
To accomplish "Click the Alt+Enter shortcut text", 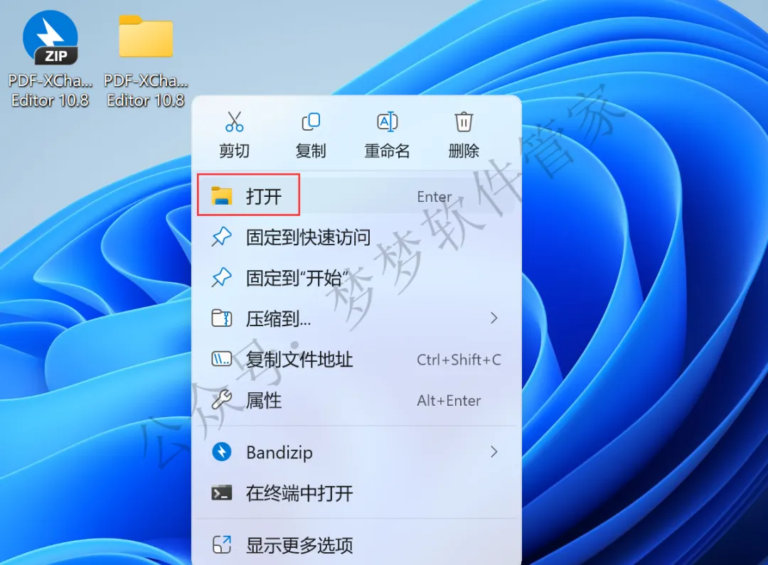I will pyautogui.click(x=449, y=401).
